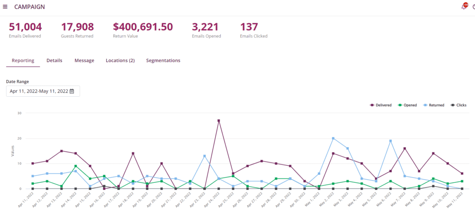Click the 3,221 Emails Opened stat
475x218 pixels.
click(x=206, y=30)
